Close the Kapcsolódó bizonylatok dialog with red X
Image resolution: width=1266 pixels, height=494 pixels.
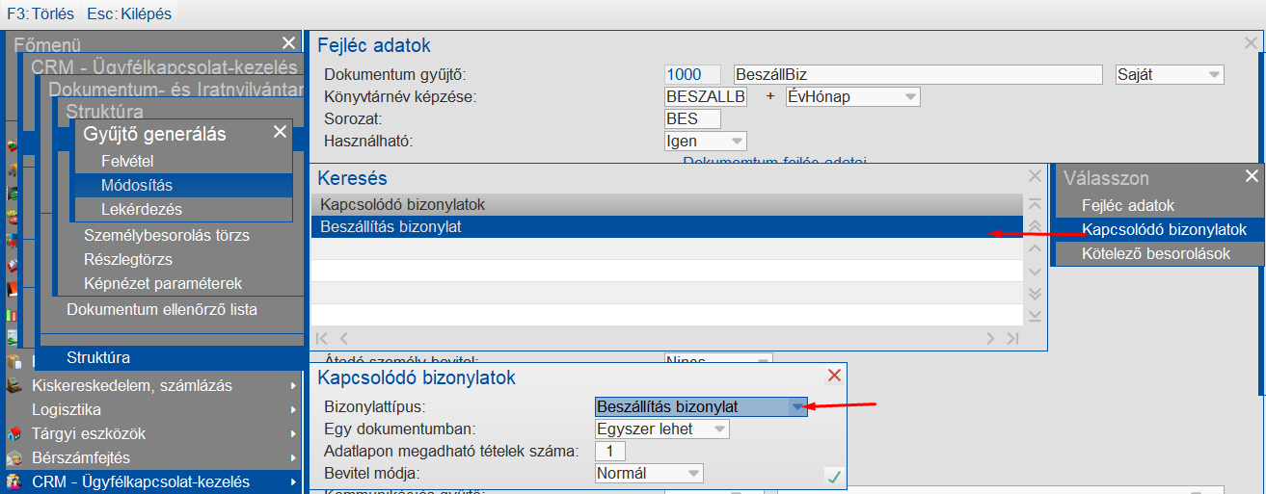click(x=835, y=376)
